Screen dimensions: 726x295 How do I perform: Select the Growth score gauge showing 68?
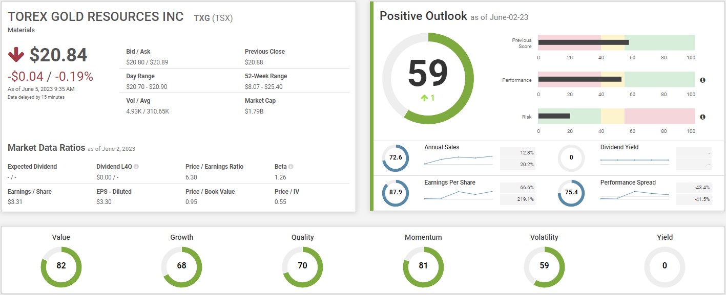click(x=182, y=266)
